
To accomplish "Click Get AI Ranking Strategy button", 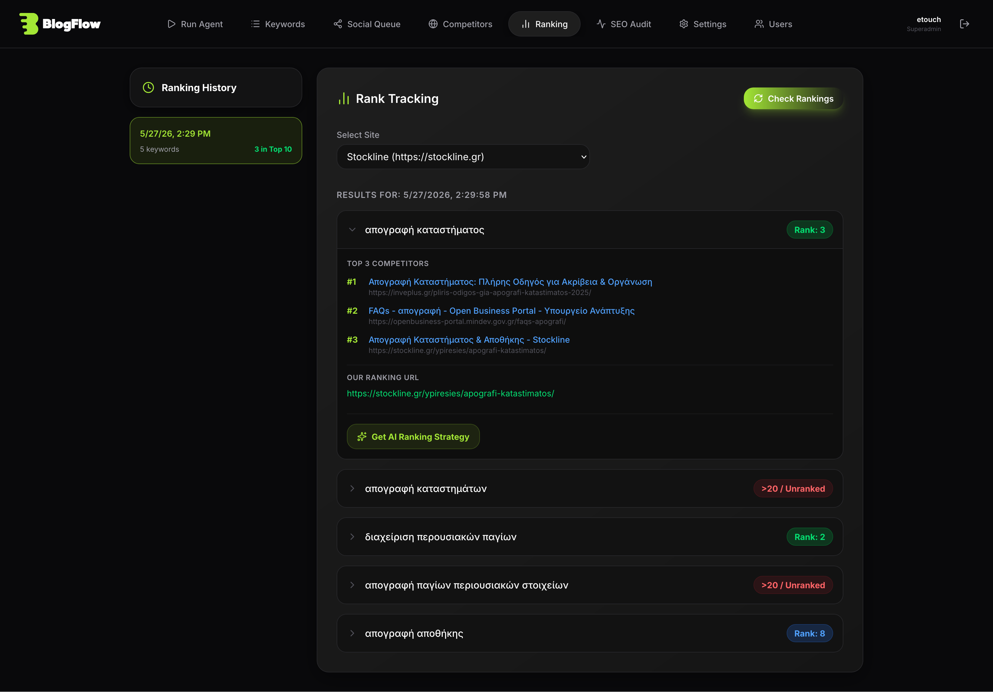I will pos(413,437).
